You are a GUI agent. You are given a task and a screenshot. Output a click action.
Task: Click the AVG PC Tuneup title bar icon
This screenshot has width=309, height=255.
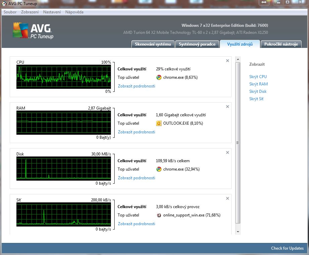tap(4, 4)
